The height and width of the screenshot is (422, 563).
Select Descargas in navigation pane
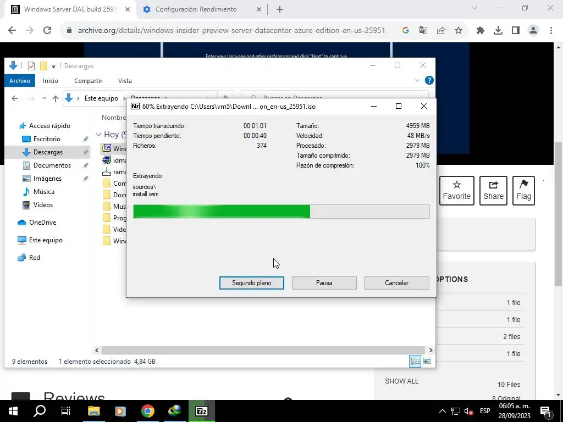pyautogui.click(x=48, y=152)
